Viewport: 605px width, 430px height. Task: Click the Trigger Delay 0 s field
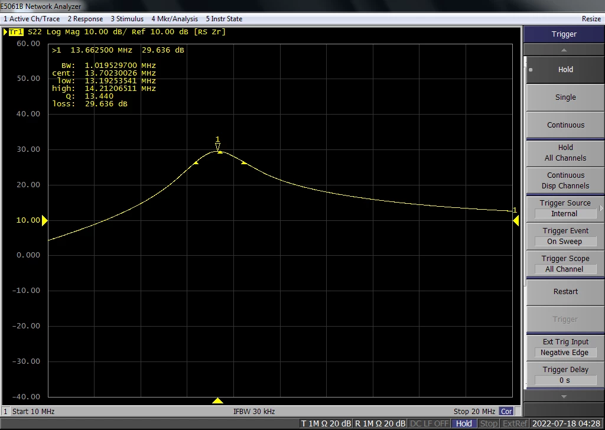pos(565,375)
